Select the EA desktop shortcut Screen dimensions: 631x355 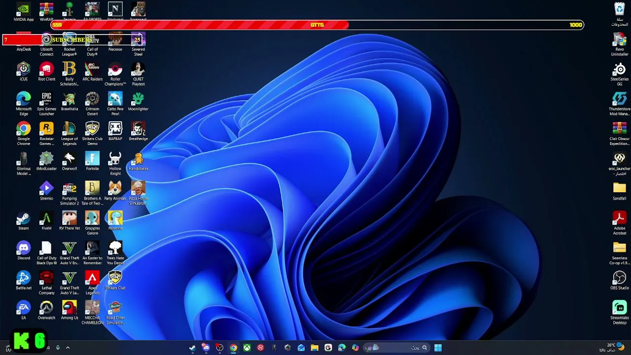24,311
